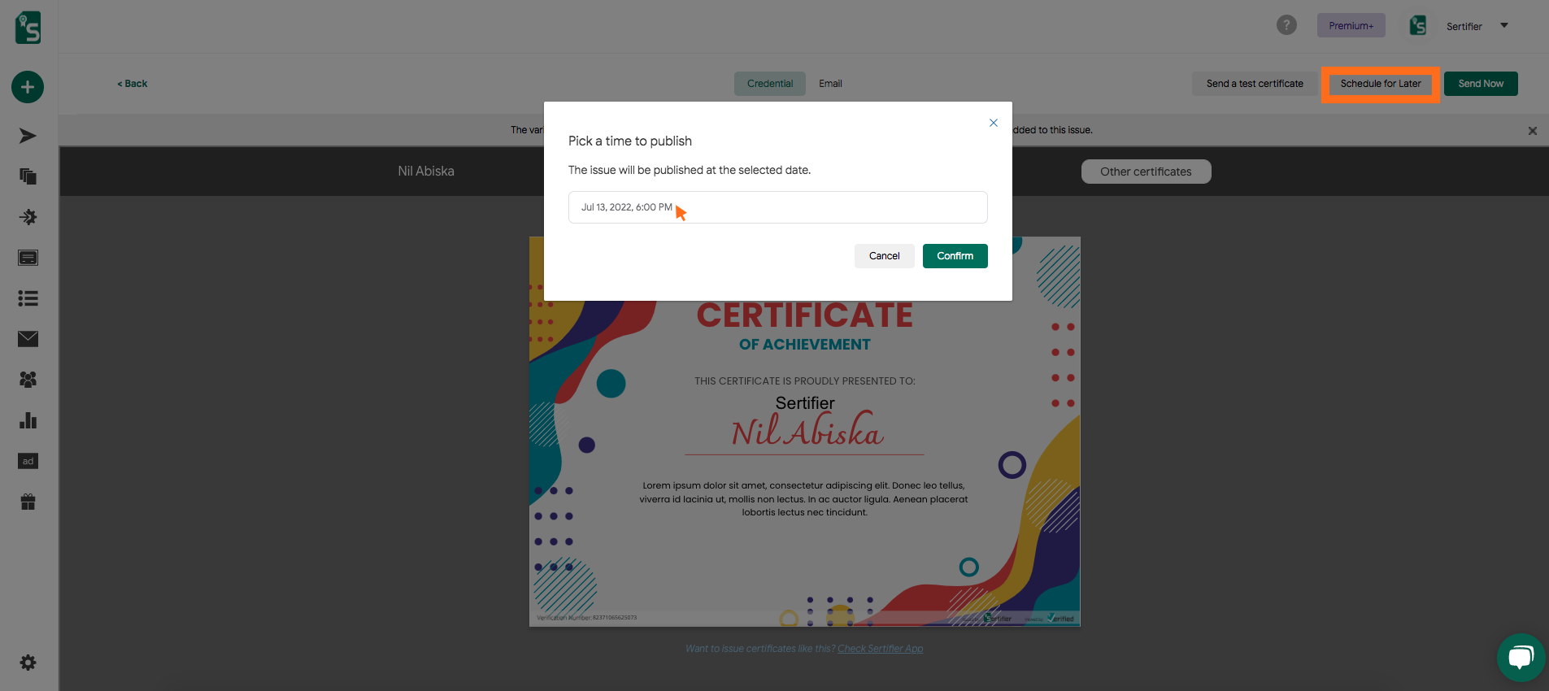The height and width of the screenshot is (691, 1549).
Task: Click the question mark help icon
Action: [1286, 25]
